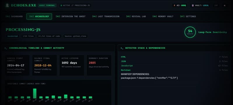Image resolution: width=233 pixels, height=105 pixels.
Task: Toggle the sound speaker icon in header
Action: 225,6
